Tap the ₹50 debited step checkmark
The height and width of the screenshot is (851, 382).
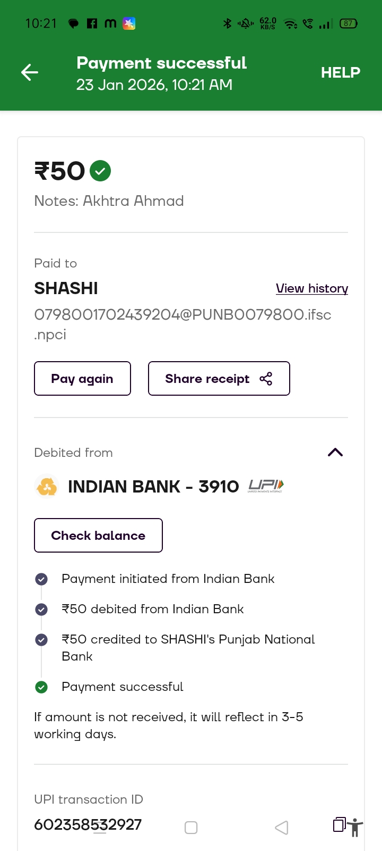point(41,610)
